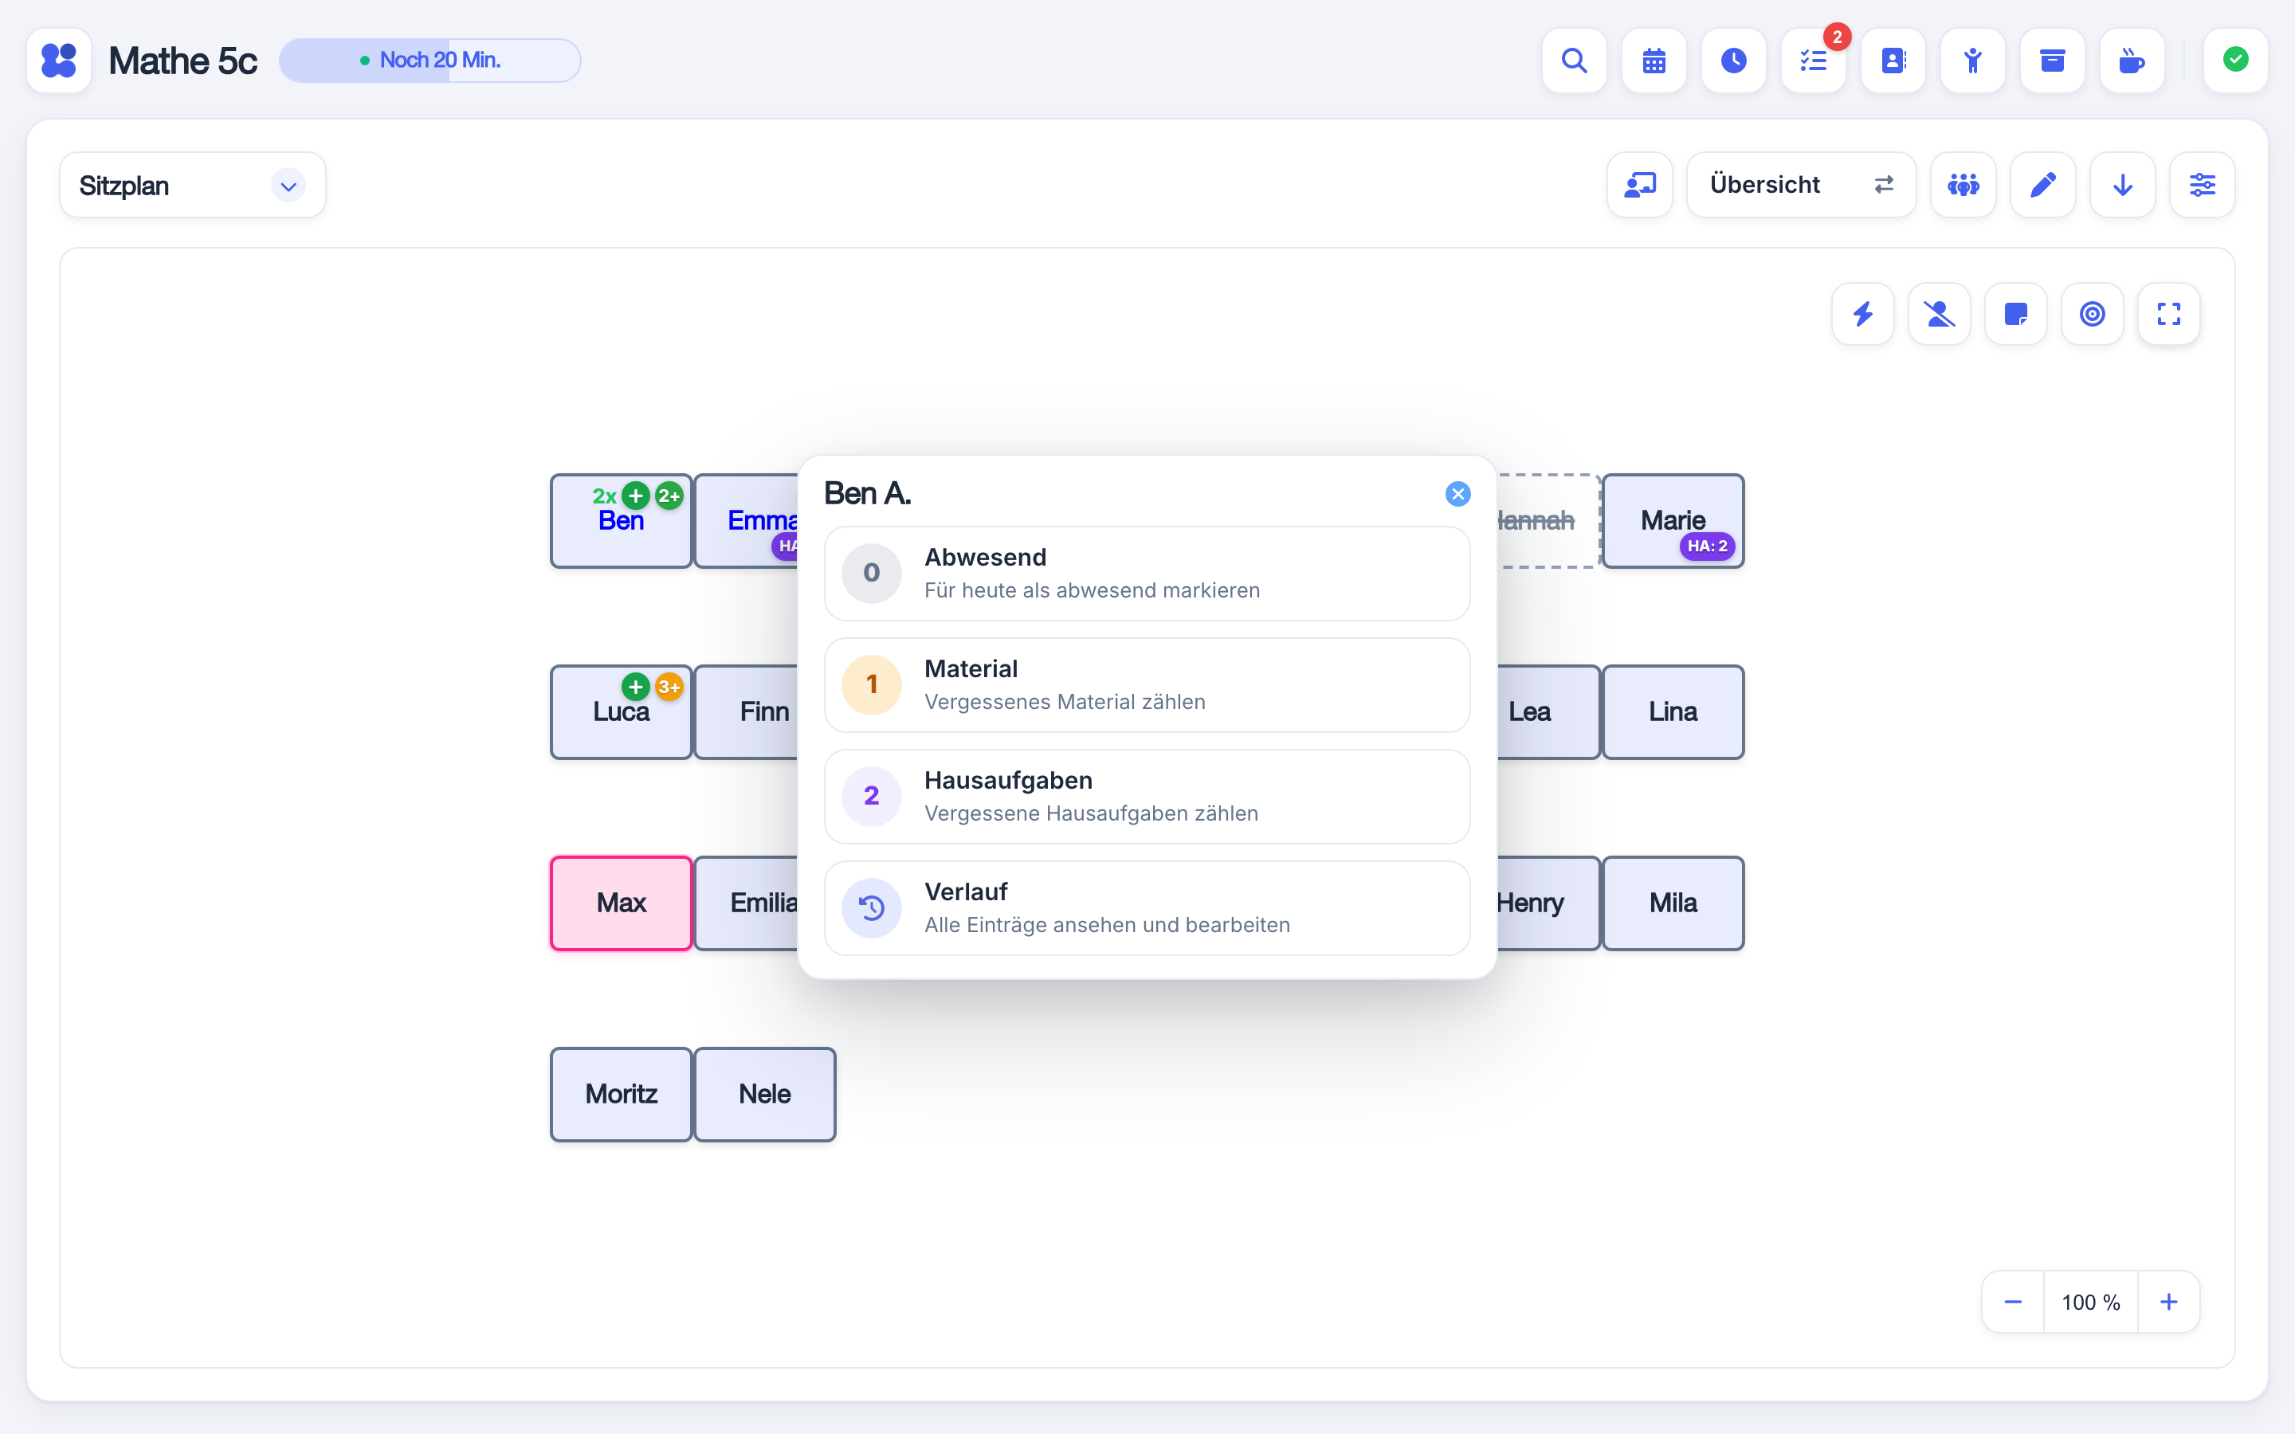
Task: Close the Ben A. popup
Action: tap(1457, 494)
